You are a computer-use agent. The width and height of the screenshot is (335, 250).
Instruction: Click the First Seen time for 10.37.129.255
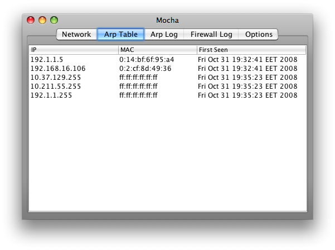tap(247, 78)
